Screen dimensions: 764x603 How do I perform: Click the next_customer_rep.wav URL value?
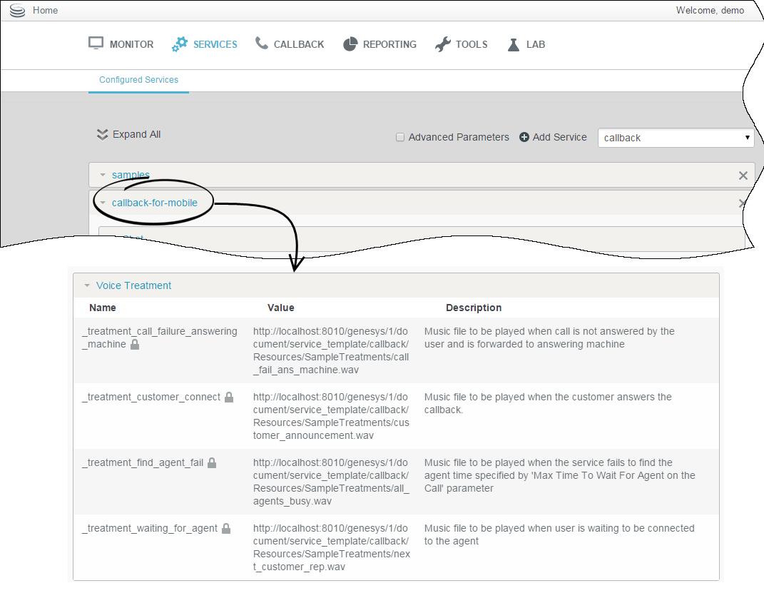coord(331,548)
